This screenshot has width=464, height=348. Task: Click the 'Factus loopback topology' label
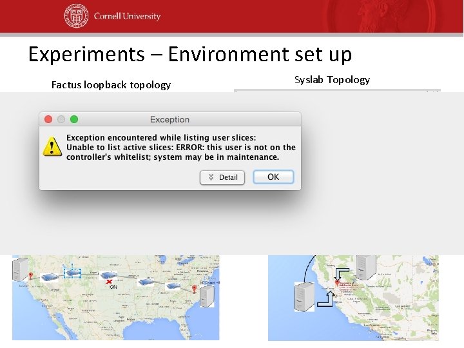111,85
